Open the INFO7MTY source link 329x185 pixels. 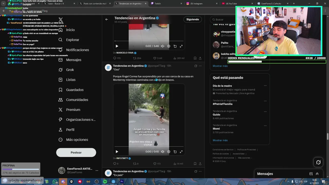124,158
